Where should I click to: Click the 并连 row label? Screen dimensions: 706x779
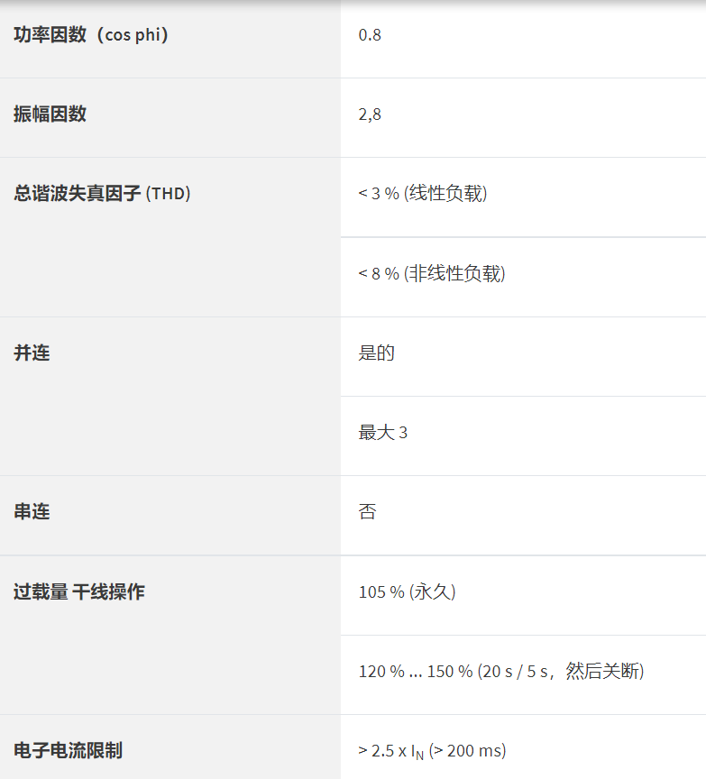point(32,353)
